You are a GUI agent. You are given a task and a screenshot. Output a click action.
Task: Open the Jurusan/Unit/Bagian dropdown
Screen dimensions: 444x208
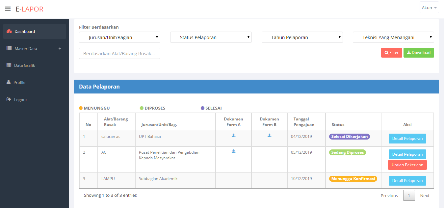[x=119, y=37]
